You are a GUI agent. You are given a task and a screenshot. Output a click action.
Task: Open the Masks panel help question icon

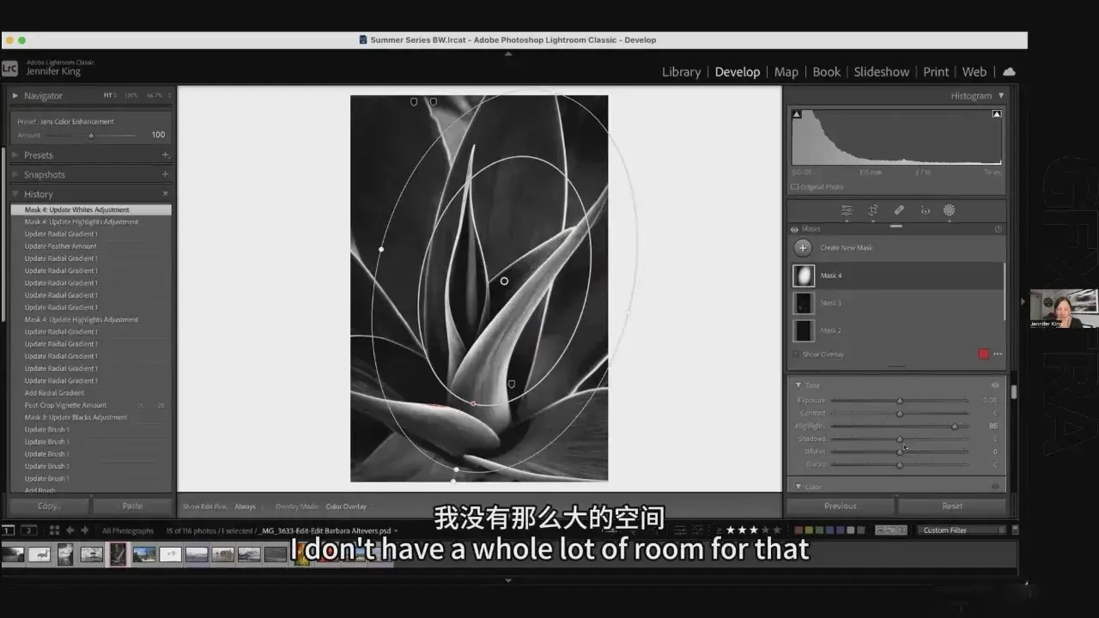(998, 229)
